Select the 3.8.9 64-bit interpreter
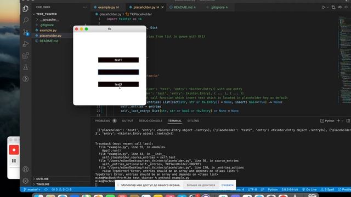The width and height of the screenshot is (351, 197). [x=290, y=189]
